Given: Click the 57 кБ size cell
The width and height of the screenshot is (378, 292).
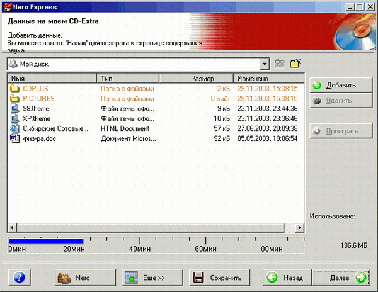Looking at the screenshot, I should [x=222, y=128].
